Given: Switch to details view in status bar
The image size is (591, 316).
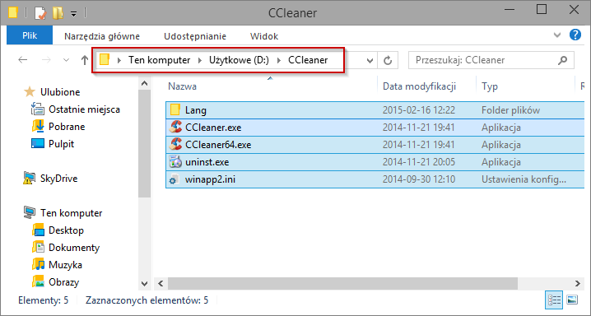Looking at the screenshot, I should click(555, 300).
